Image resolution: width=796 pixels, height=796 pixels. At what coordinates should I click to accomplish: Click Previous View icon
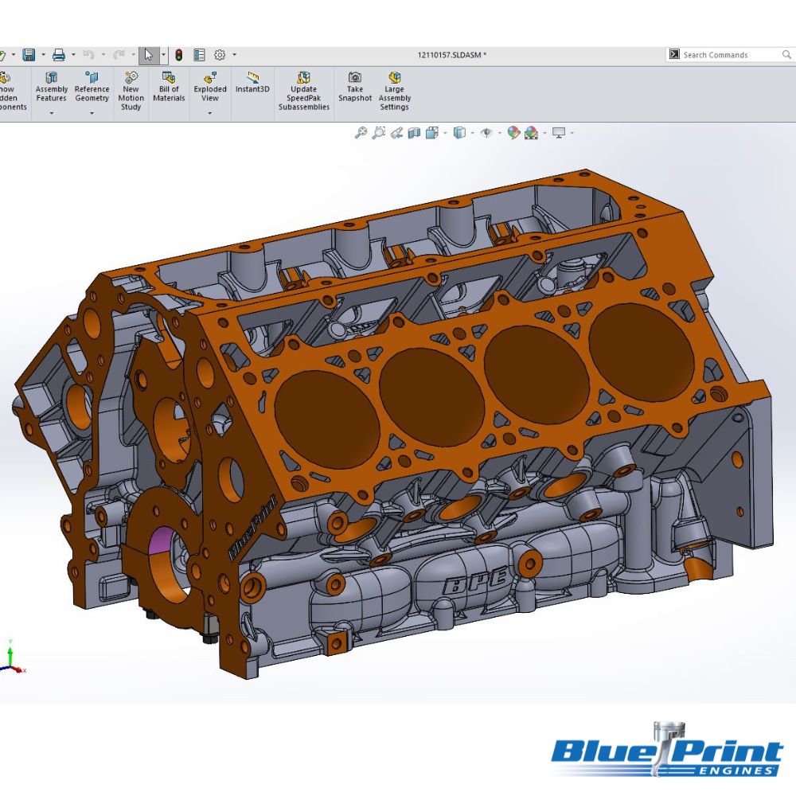[396, 133]
